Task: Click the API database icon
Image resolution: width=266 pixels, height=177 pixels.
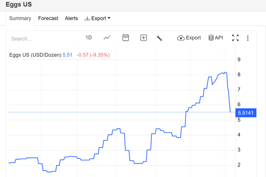Action: (x=211, y=38)
